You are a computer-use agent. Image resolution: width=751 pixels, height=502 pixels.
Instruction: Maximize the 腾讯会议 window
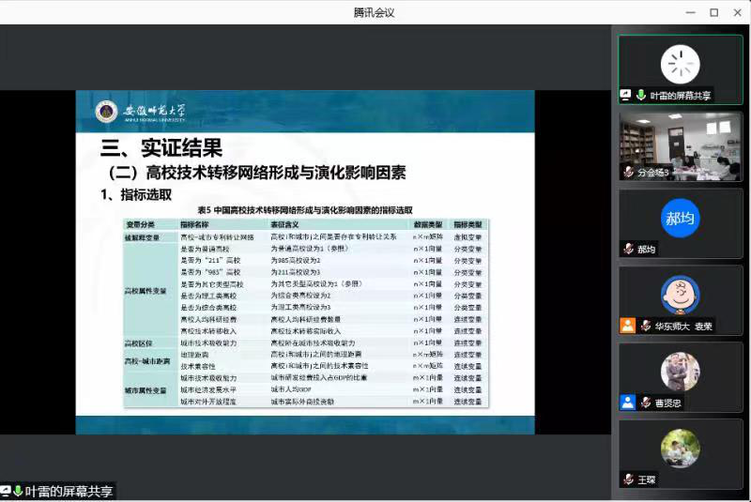pyautogui.click(x=713, y=12)
